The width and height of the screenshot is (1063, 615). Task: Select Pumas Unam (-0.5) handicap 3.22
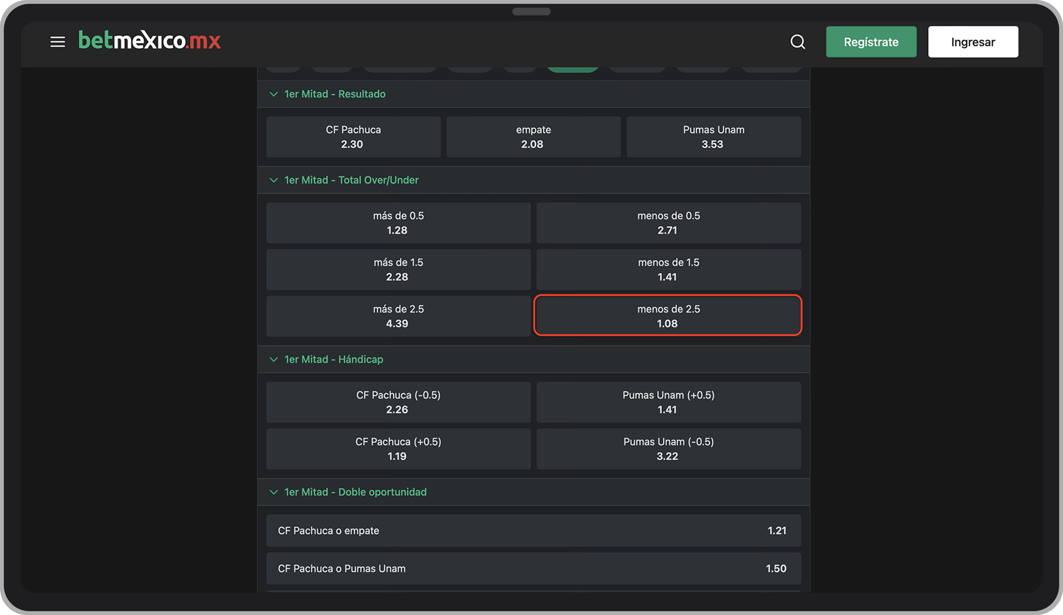(x=668, y=449)
